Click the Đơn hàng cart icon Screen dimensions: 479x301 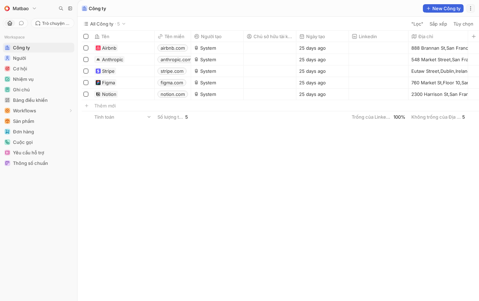coord(7,132)
